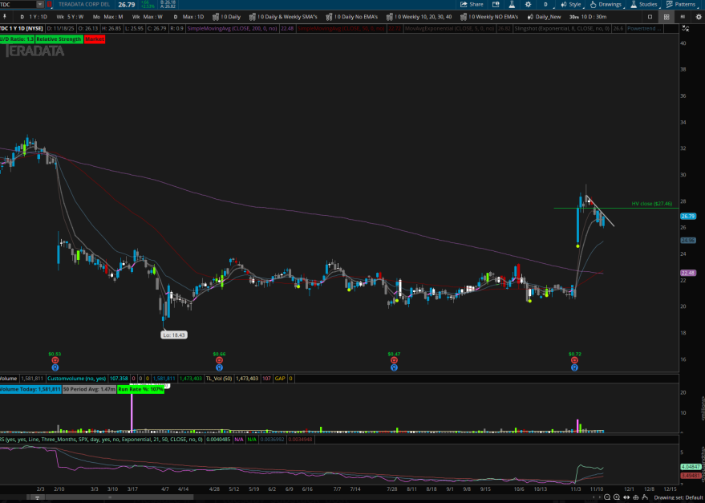Click the Powertrend study label
705x503 pixels.
point(644,28)
